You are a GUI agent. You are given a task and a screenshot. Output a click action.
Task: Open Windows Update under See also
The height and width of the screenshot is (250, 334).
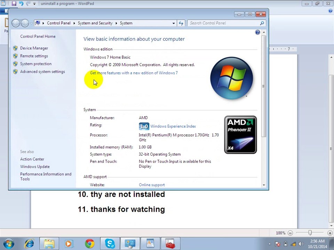point(35,167)
